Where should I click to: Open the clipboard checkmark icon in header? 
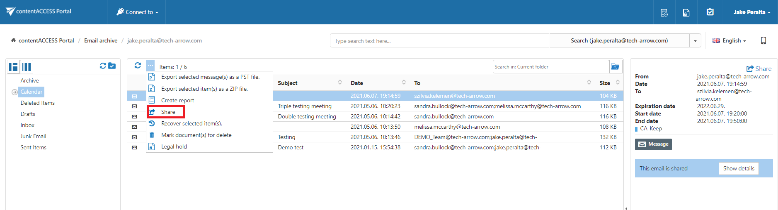710,12
